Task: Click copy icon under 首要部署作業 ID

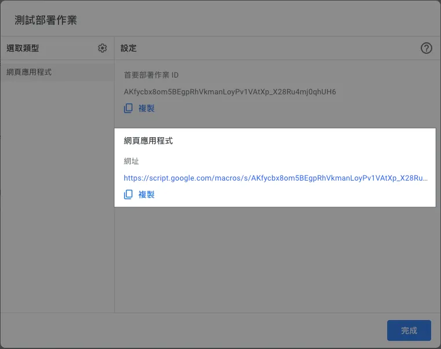Action: tap(128, 108)
